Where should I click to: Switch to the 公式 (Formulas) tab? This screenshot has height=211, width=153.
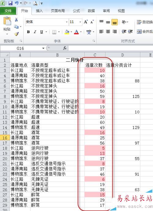76,11
